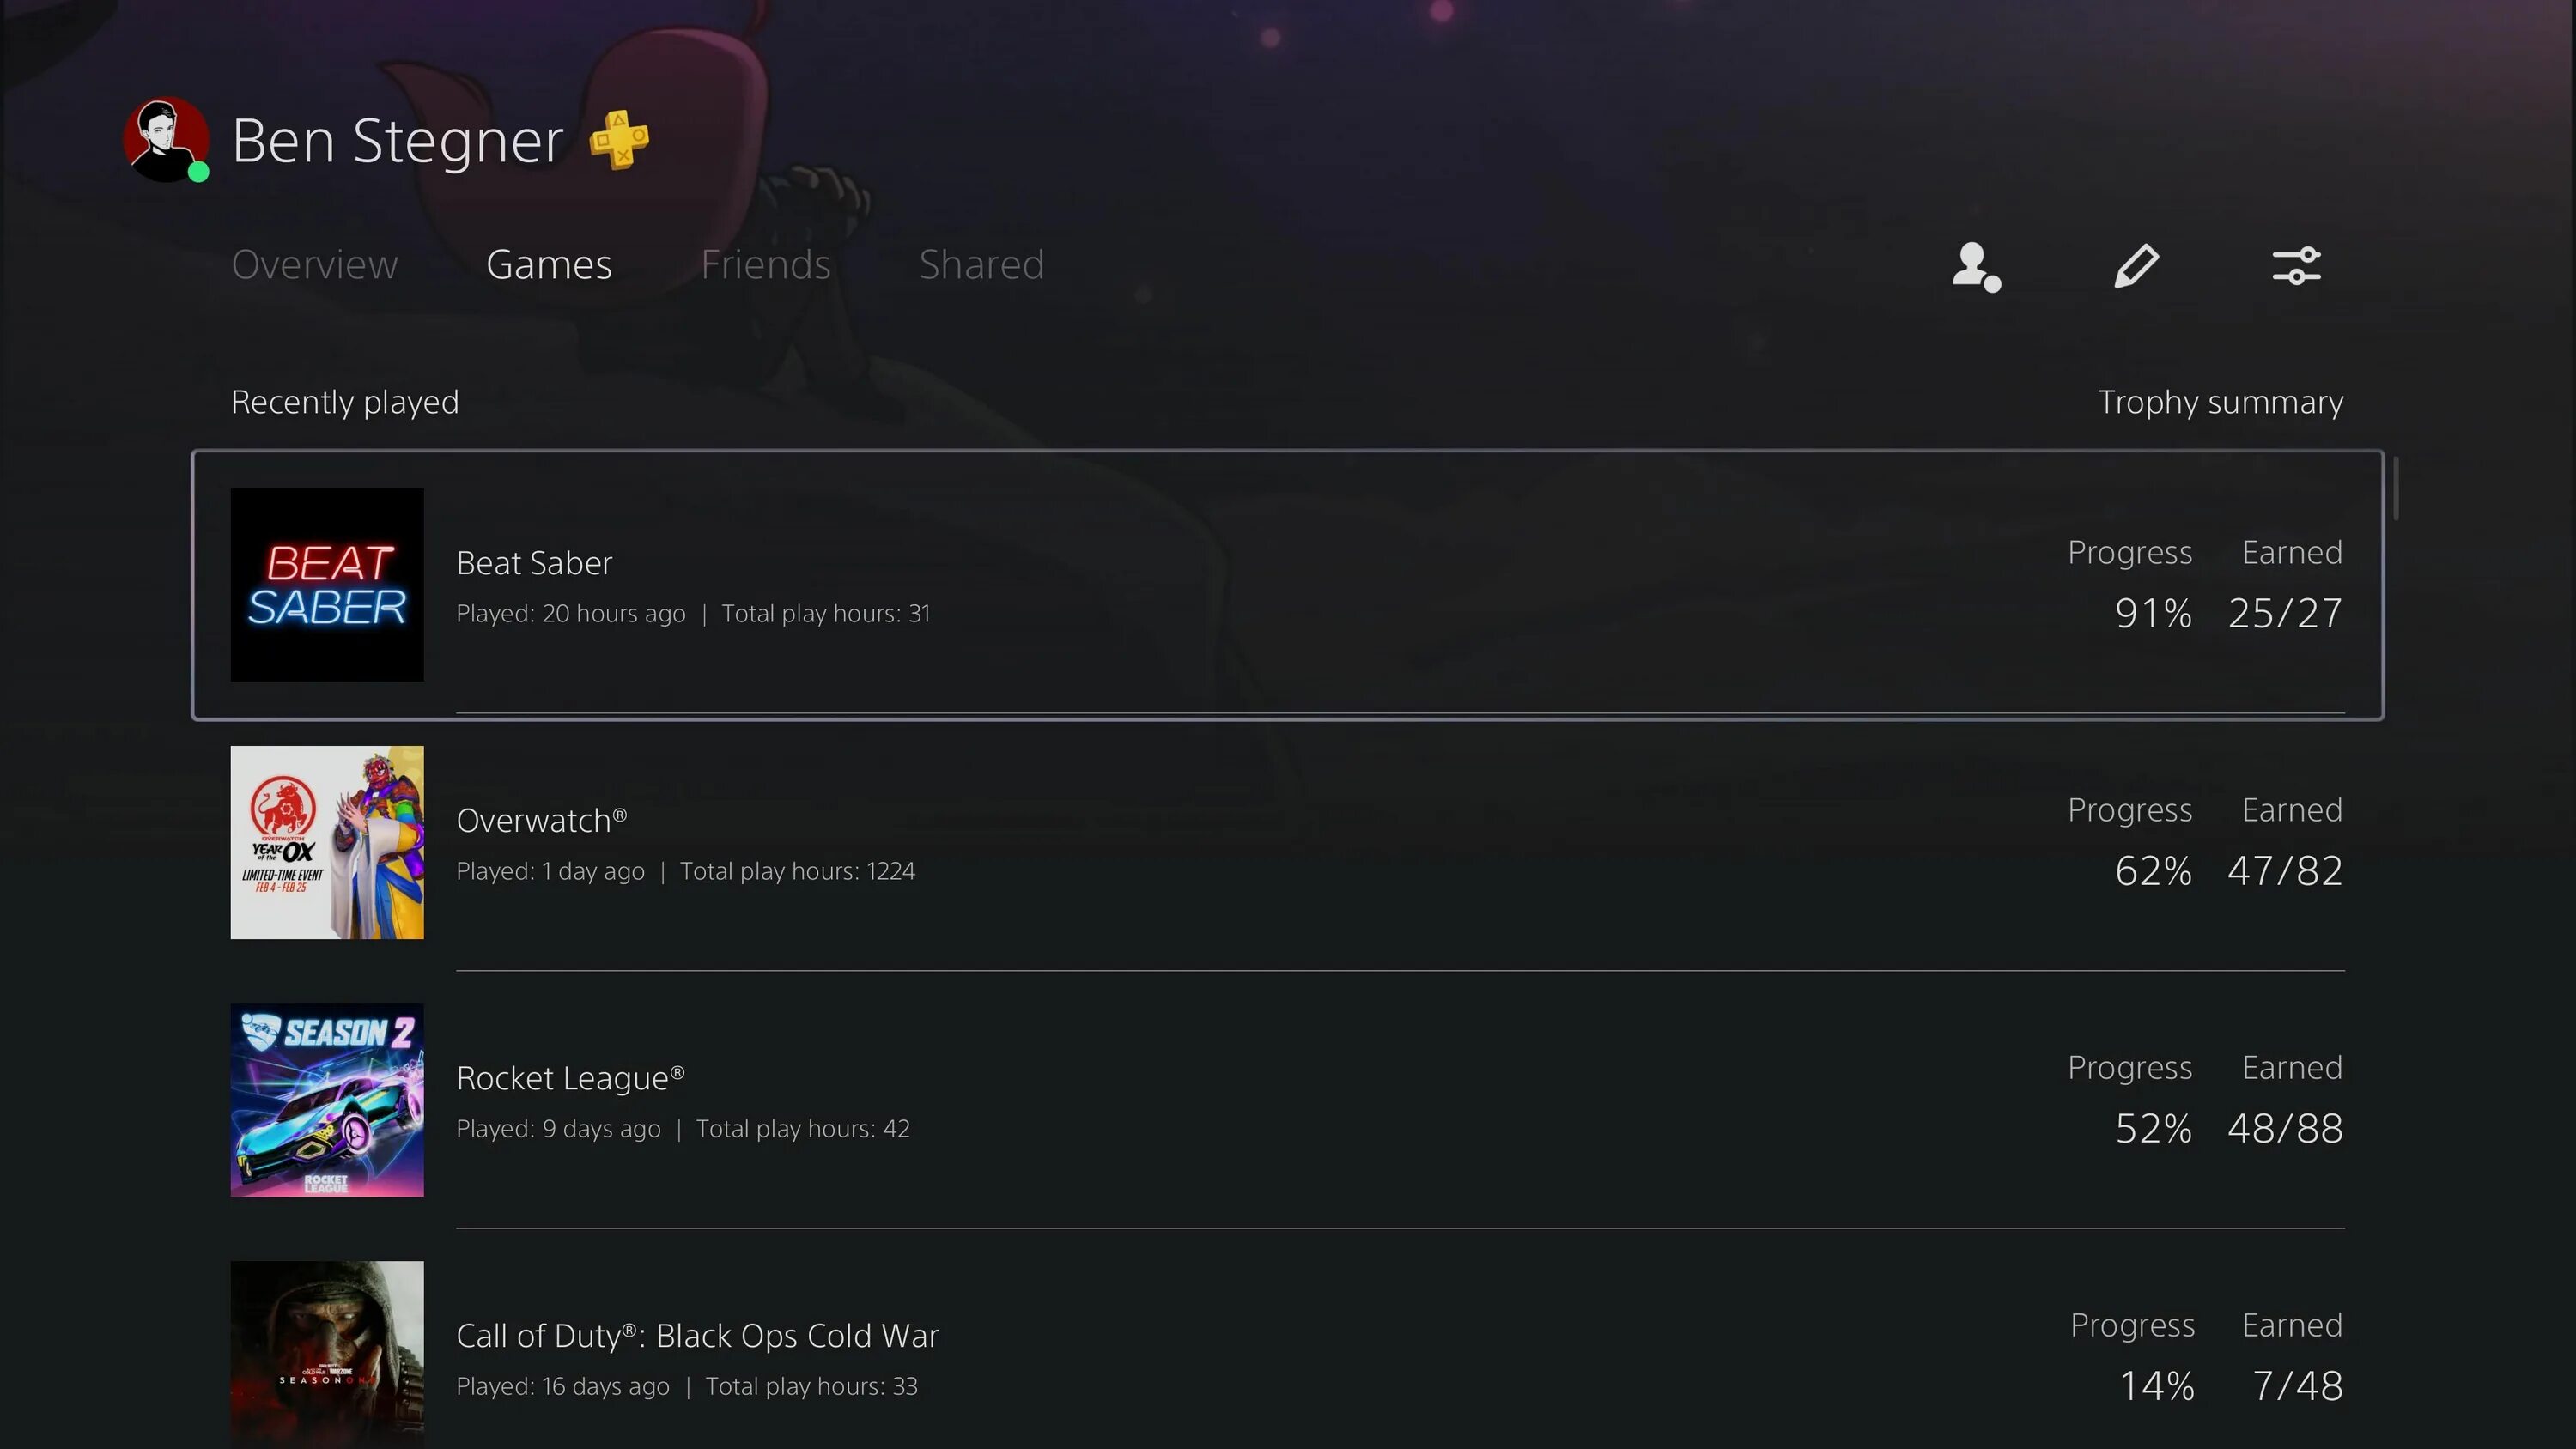Switch to the Friends tab

tap(764, 264)
